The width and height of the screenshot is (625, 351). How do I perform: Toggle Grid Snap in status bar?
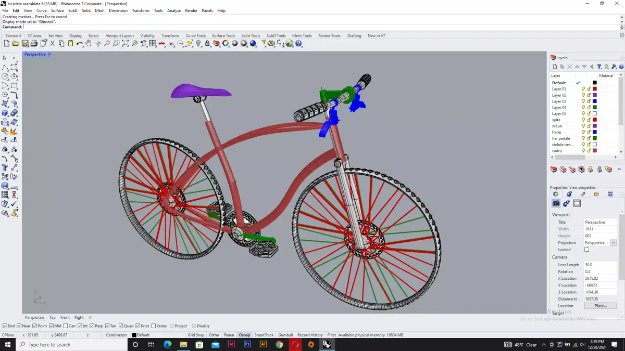196,335
